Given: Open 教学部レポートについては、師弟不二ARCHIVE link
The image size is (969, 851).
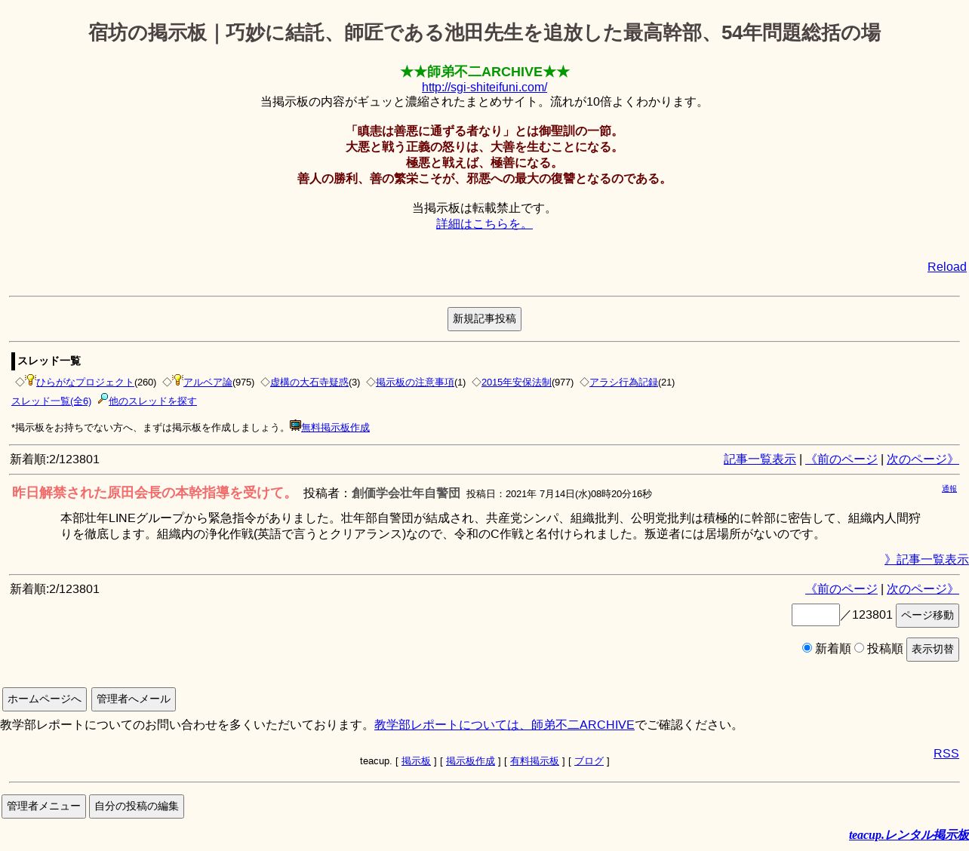Looking at the screenshot, I should coord(504,725).
